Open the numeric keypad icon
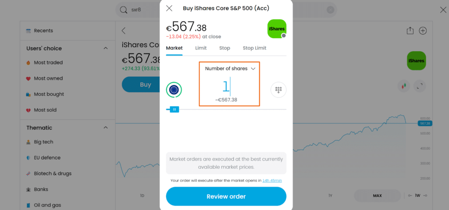This screenshot has width=449, height=210. [278, 90]
